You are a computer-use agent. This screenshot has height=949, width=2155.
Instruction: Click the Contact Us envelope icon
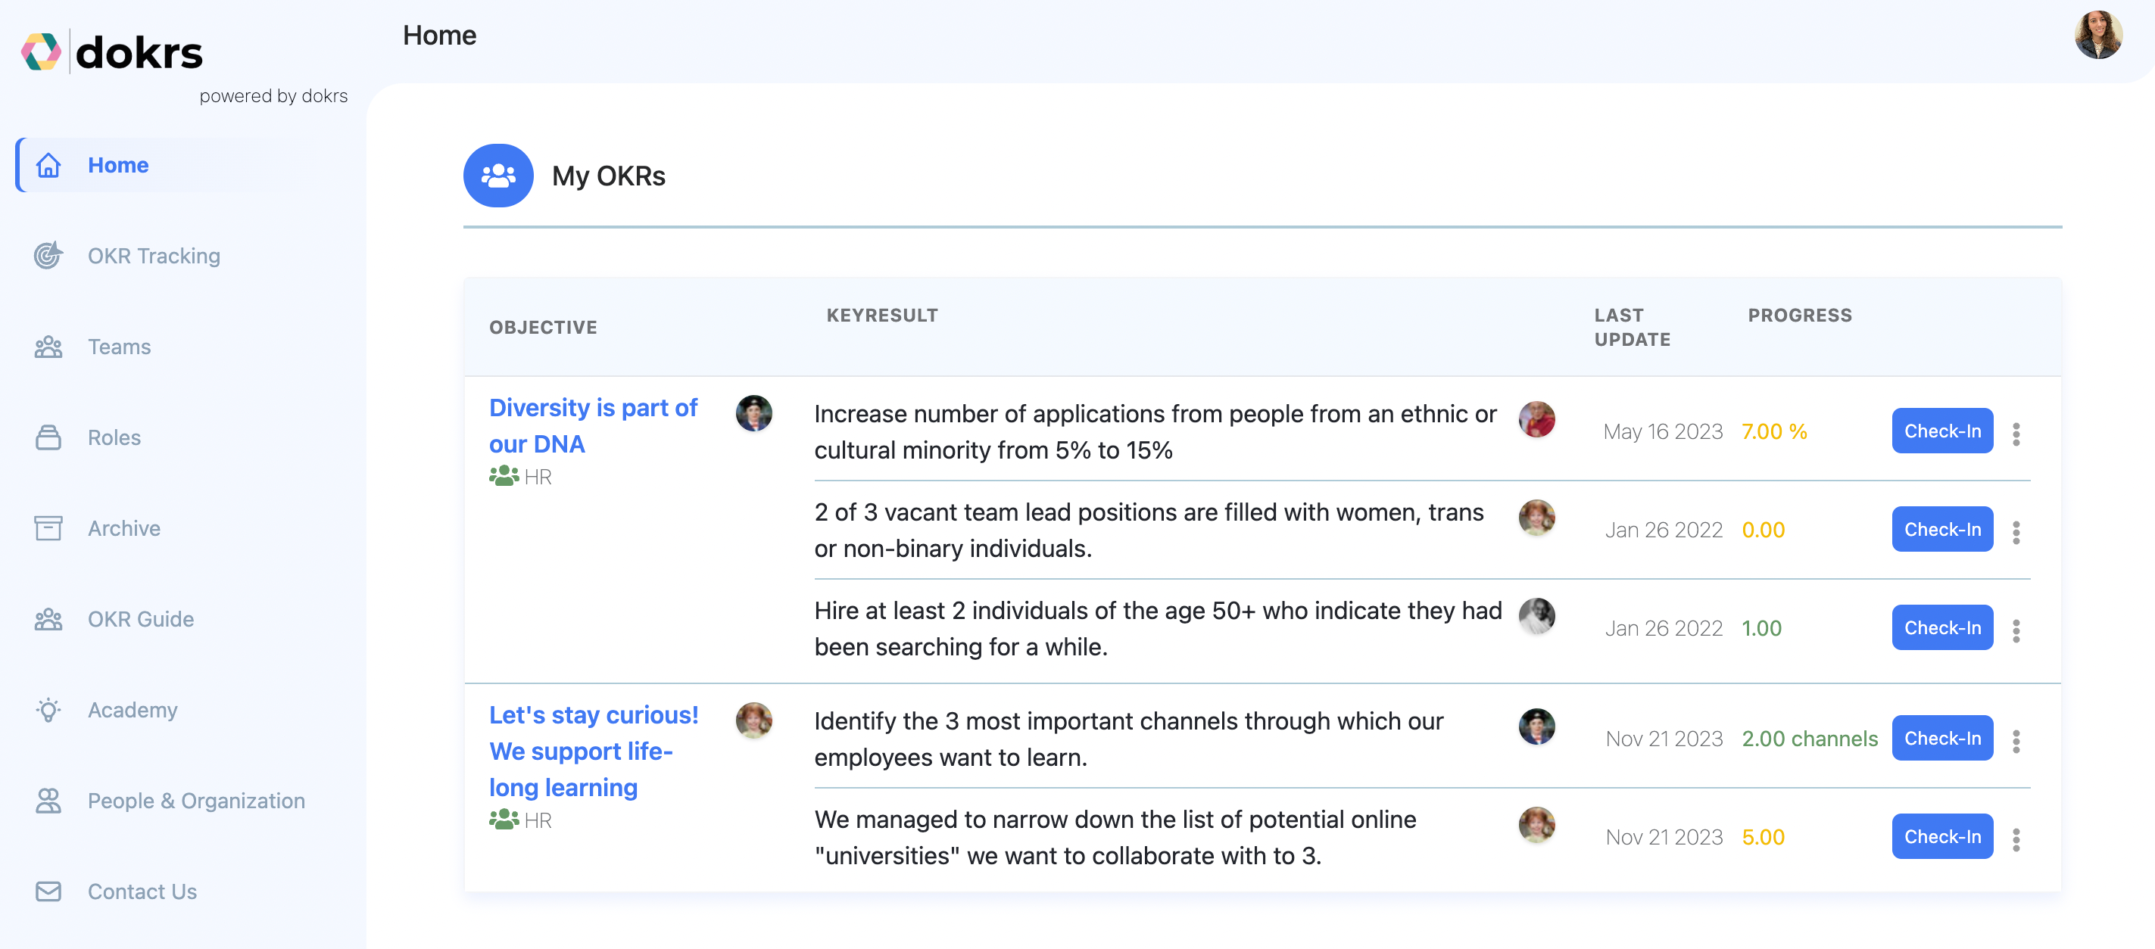[48, 891]
